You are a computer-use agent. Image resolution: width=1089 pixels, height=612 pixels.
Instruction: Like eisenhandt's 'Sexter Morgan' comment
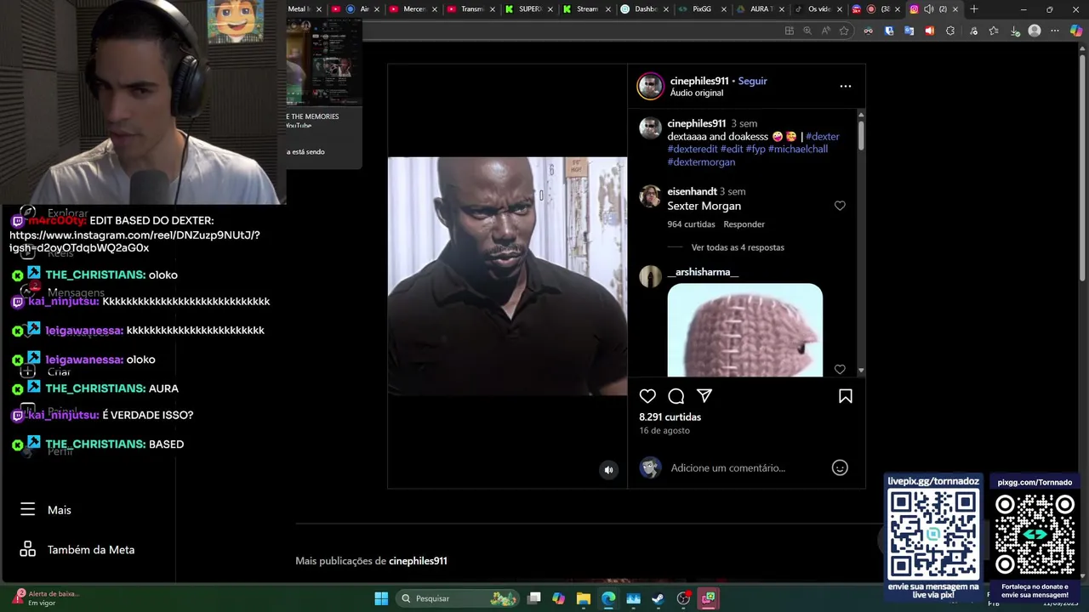(x=840, y=206)
